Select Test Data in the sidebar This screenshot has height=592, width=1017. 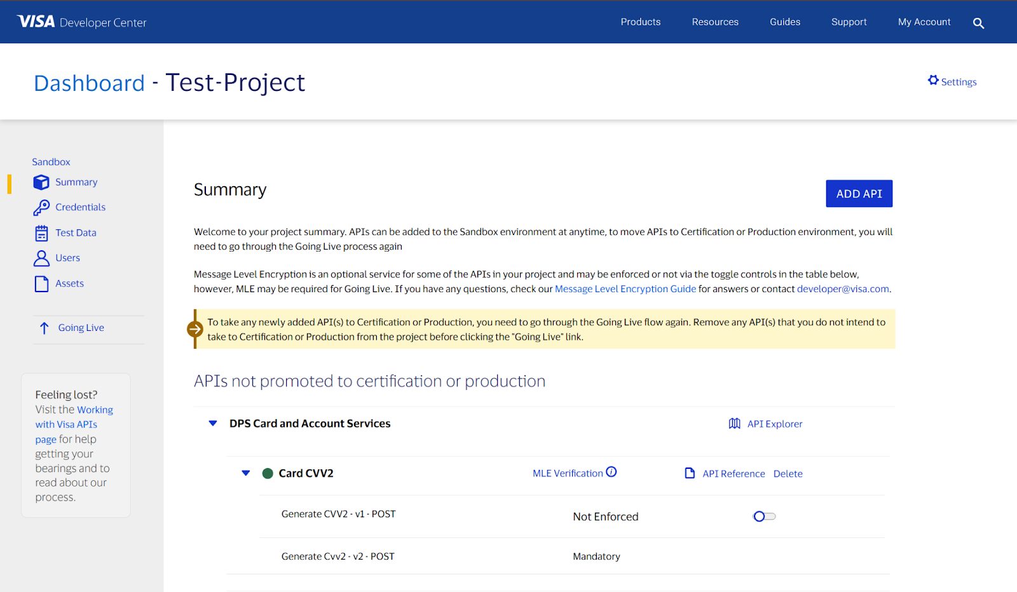76,232
